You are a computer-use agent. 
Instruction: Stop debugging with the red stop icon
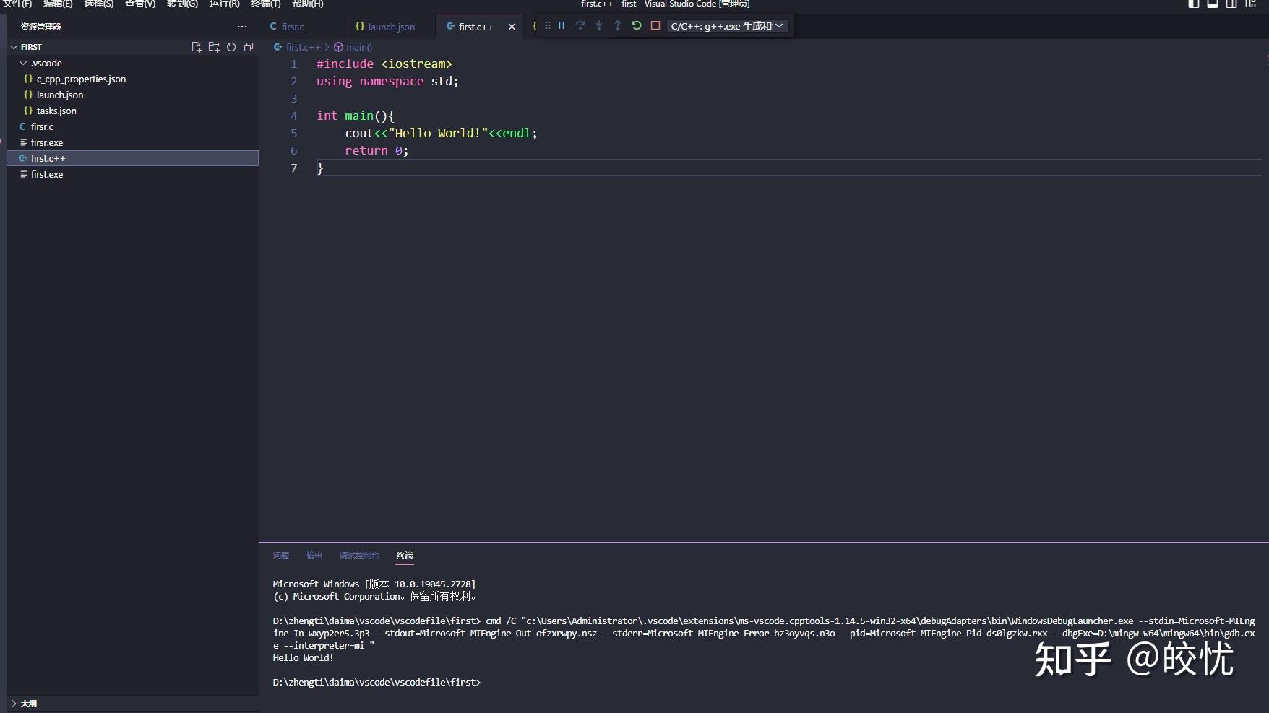click(x=655, y=25)
